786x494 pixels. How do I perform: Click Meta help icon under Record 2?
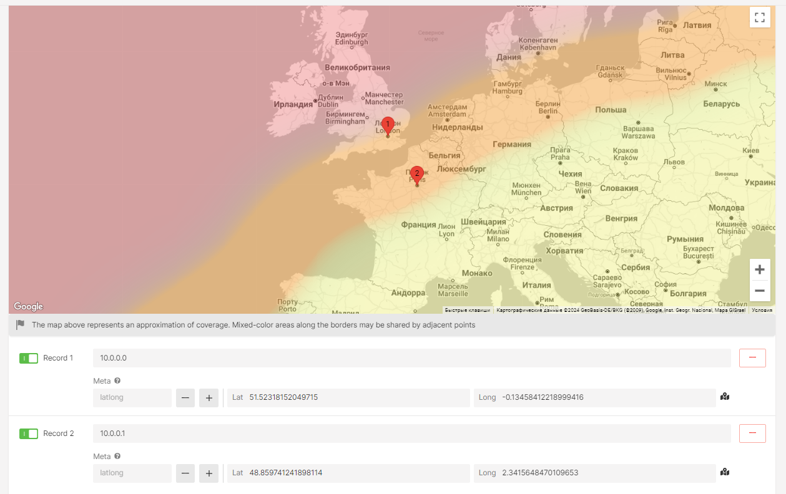point(117,457)
